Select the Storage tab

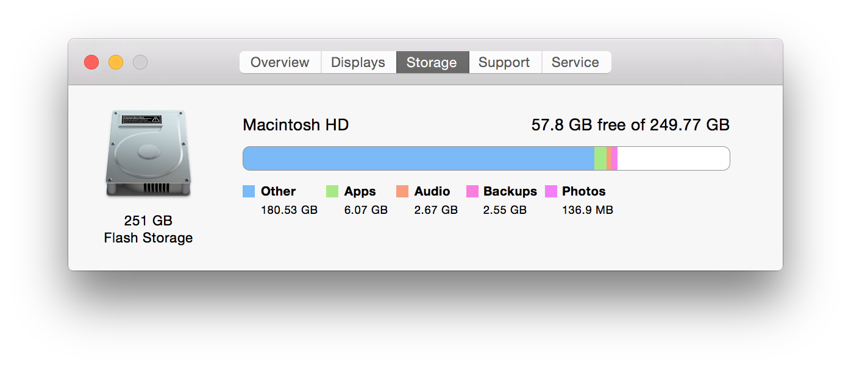point(432,62)
